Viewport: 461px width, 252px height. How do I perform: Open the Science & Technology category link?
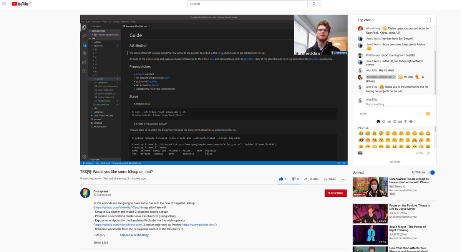134,235
